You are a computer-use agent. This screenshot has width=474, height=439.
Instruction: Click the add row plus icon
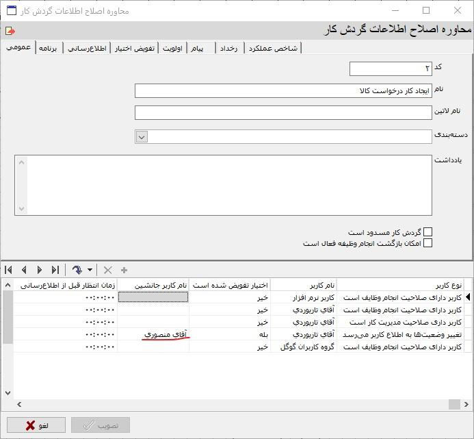point(124,271)
